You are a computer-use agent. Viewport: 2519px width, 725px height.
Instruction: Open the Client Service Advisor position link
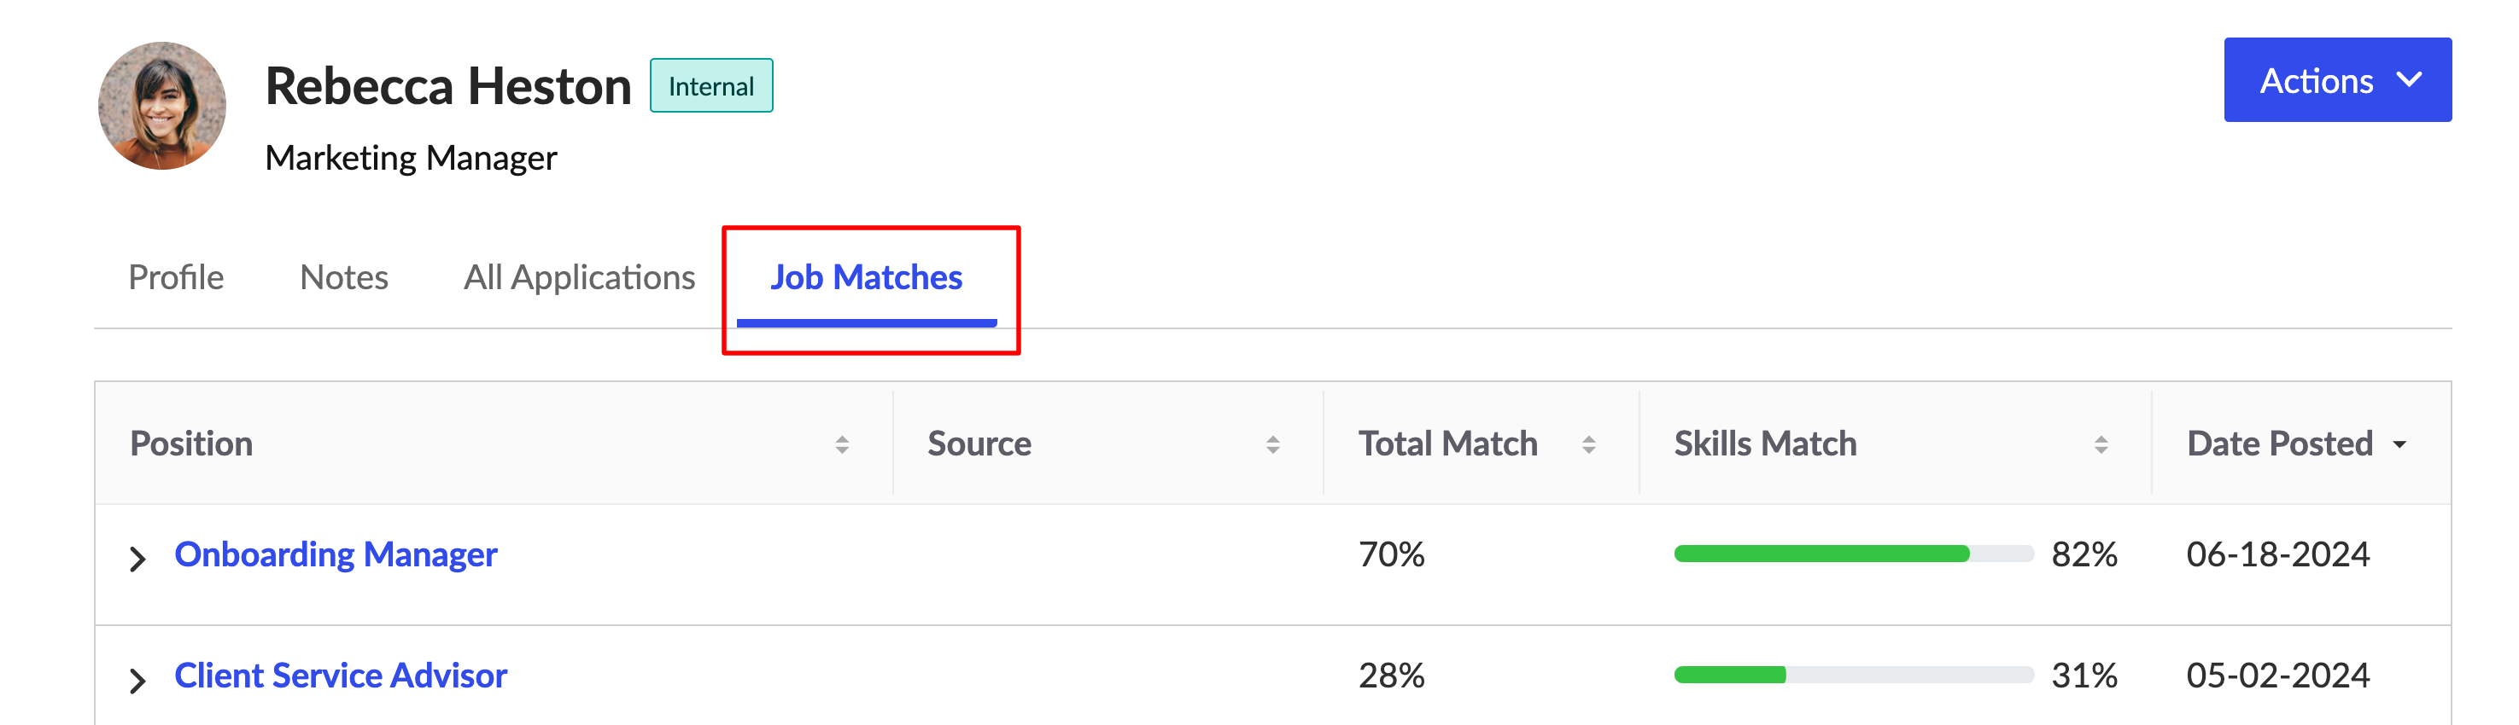[341, 676]
